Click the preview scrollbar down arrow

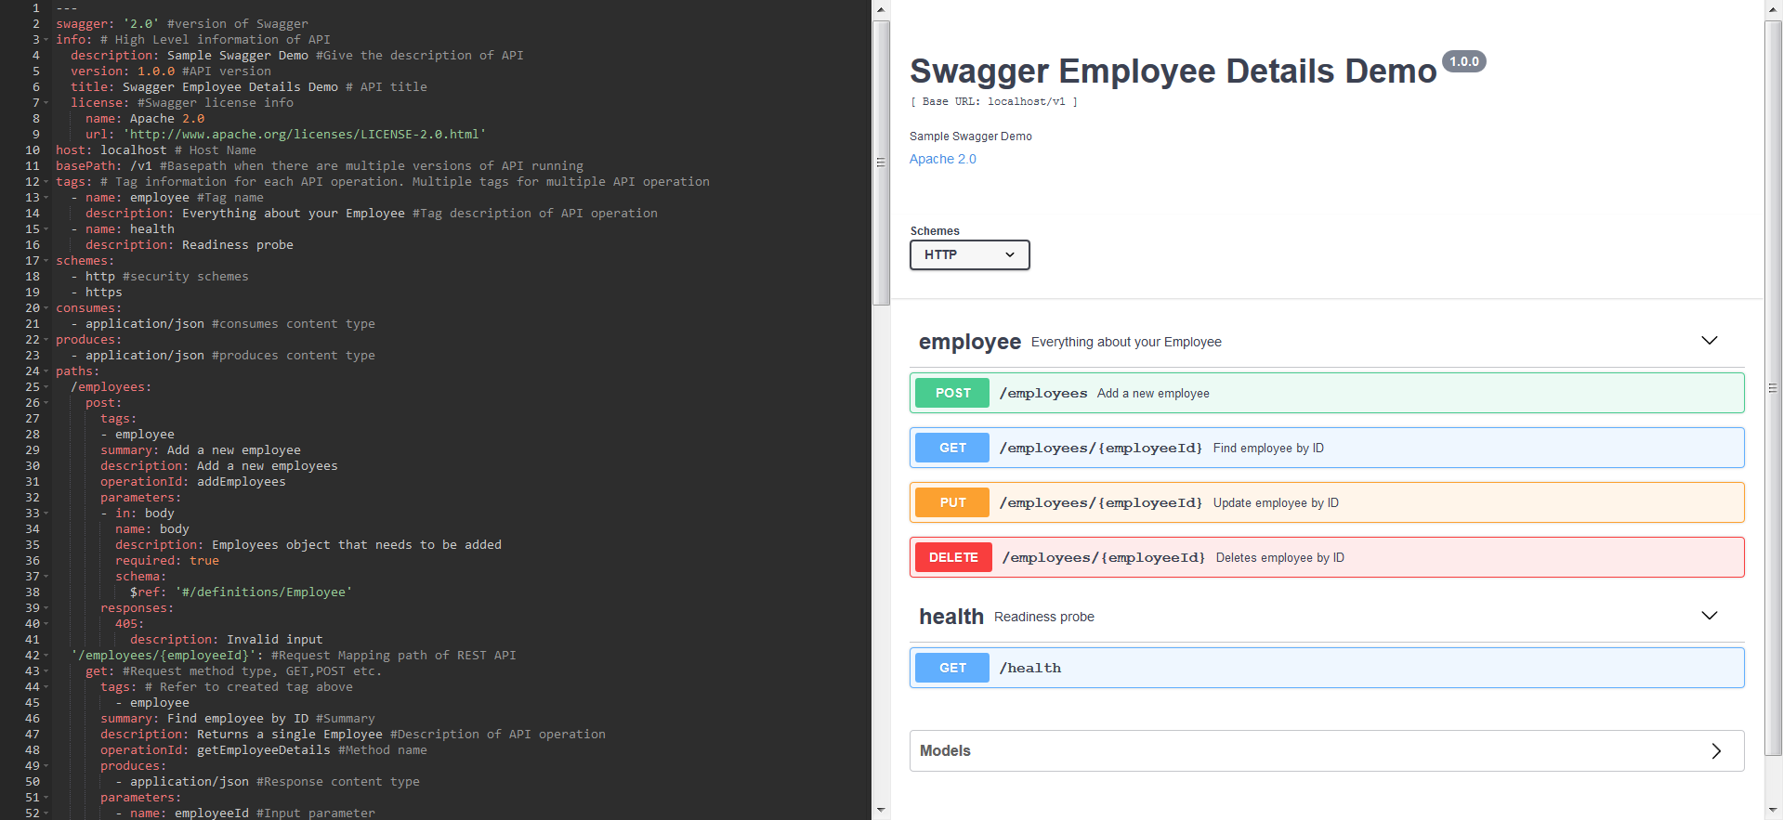tap(1773, 811)
